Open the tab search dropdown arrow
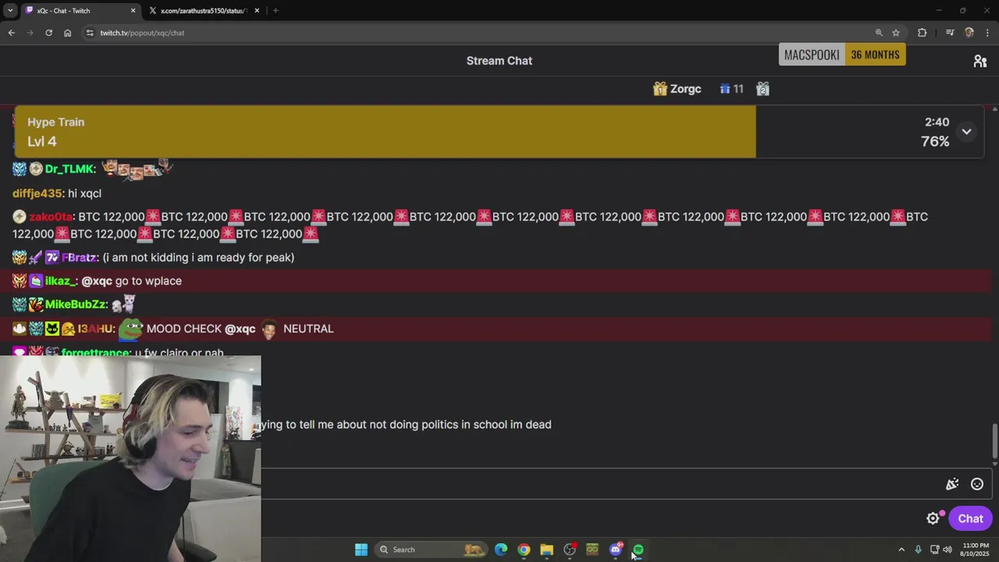Image resolution: width=999 pixels, height=562 pixels. [10, 10]
